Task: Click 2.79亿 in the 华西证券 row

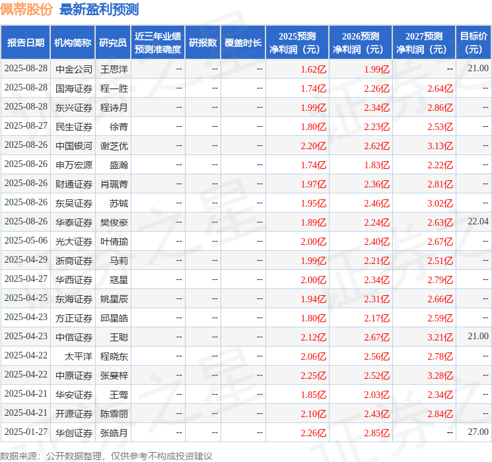Action: pyautogui.click(x=440, y=280)
